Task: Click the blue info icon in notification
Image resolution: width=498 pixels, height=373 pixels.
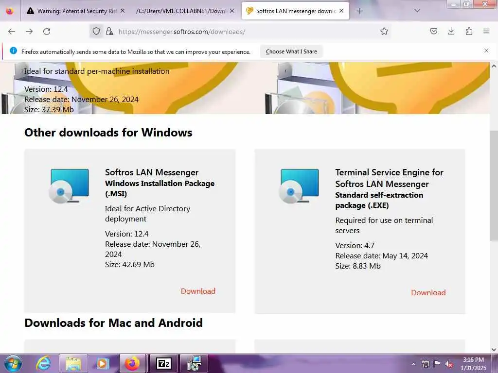Action: 13,51
